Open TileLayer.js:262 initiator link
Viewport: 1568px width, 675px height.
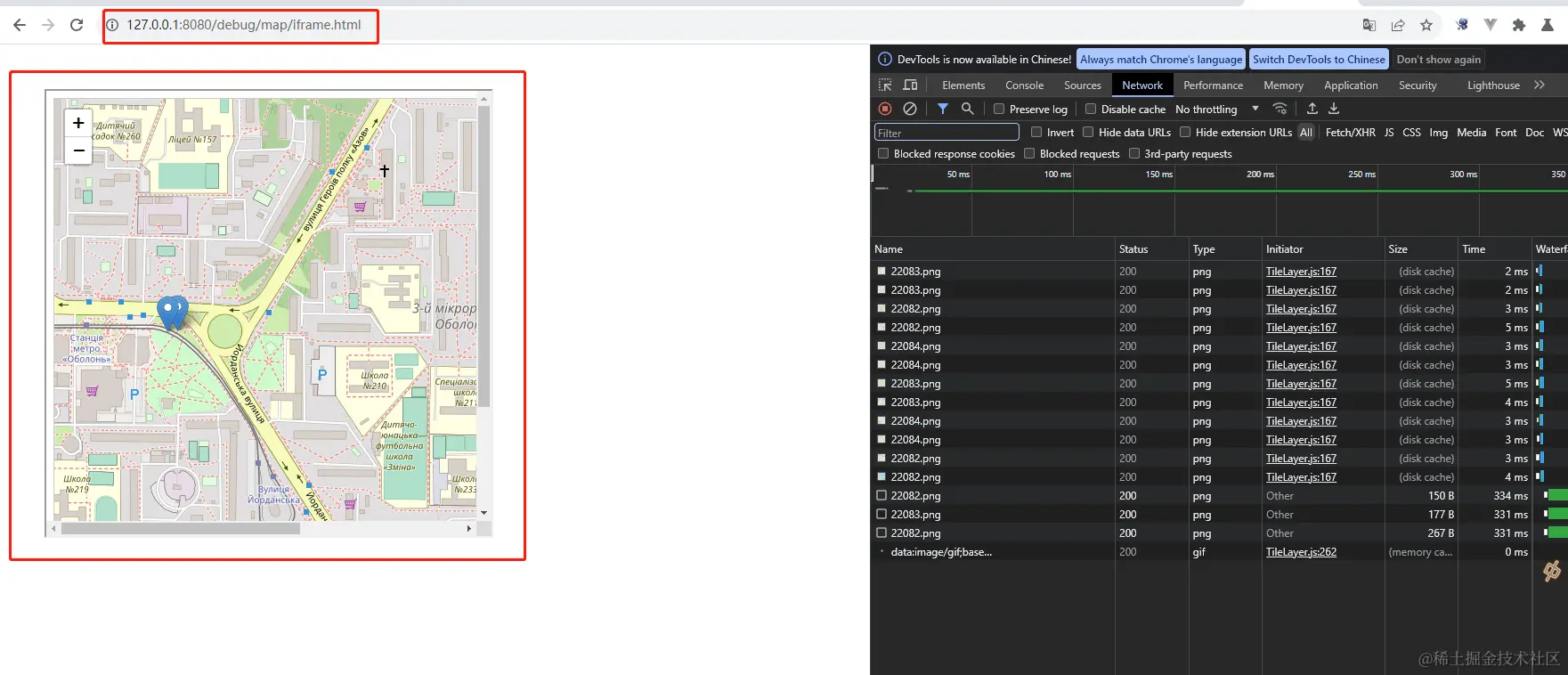pyautogui.click(x=1301, y=552)
